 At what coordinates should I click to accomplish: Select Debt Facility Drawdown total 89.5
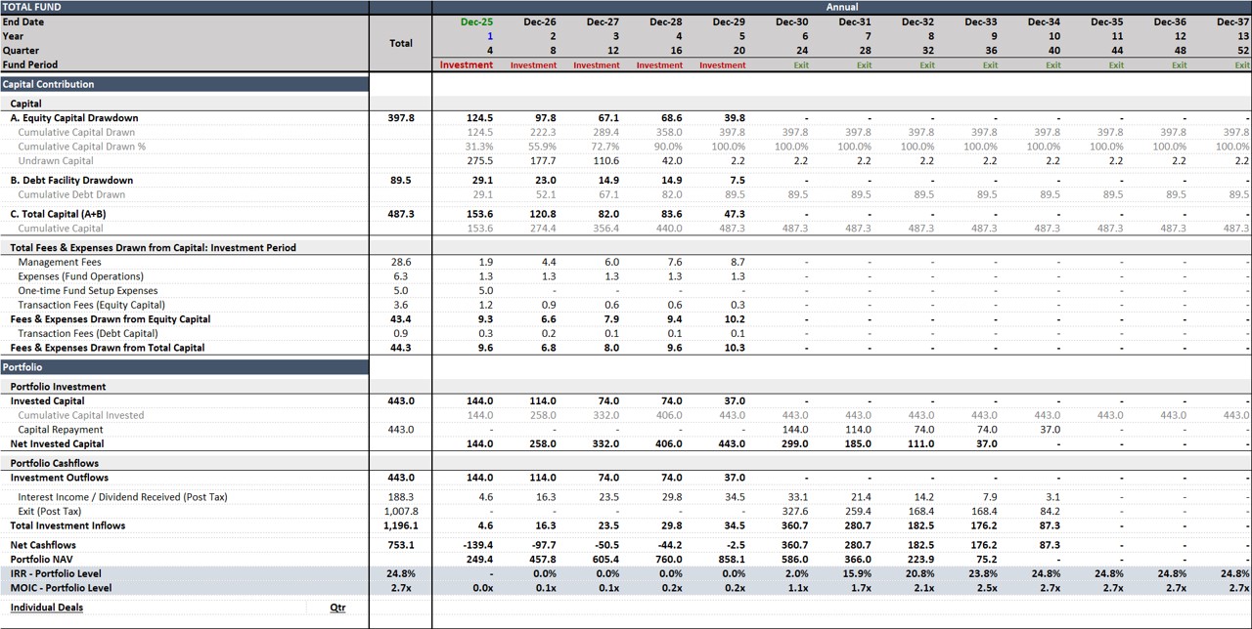coord(401,181)
